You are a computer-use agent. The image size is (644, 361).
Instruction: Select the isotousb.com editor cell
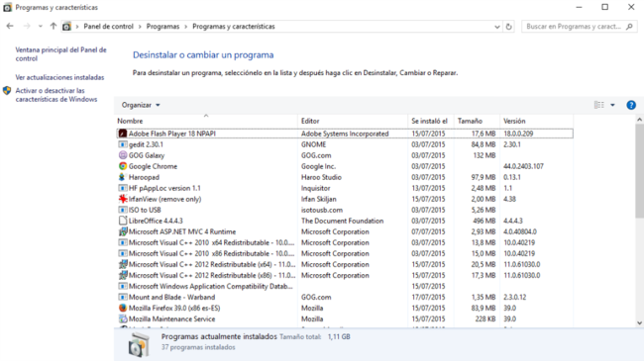coord(322,210)
